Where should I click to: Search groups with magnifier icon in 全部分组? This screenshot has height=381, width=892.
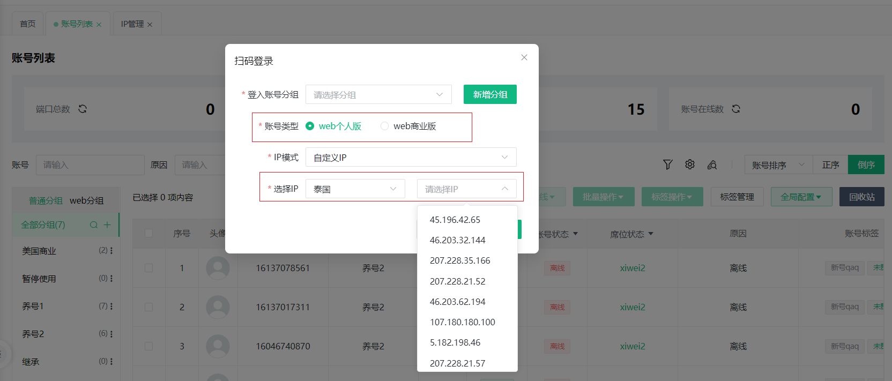pos(94,225)
